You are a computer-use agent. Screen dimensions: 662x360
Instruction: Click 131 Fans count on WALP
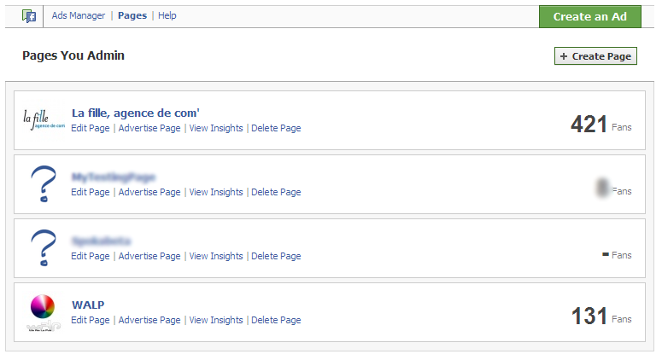[x=601, y=316]
